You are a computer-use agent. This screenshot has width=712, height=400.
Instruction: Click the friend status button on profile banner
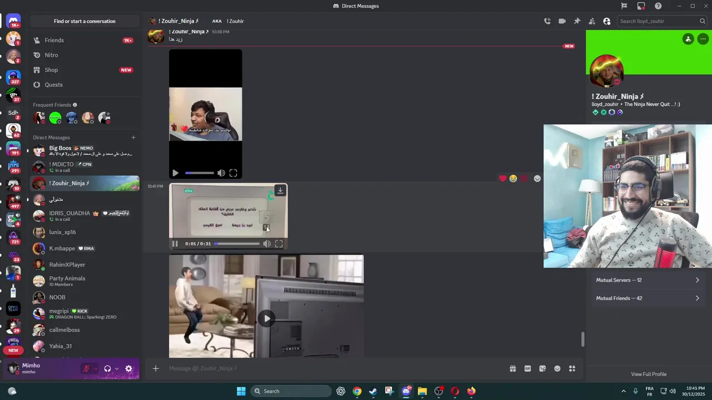click(x=688, y=39)
